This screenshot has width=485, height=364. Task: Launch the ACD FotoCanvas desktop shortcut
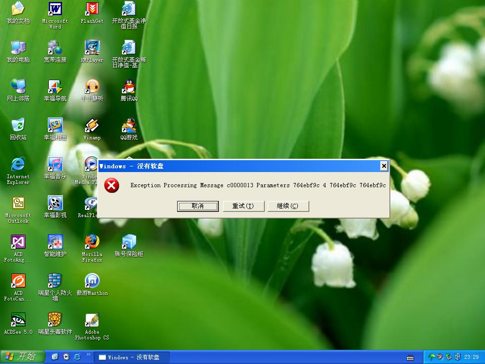pyautogui.click(x=18, y=287)
